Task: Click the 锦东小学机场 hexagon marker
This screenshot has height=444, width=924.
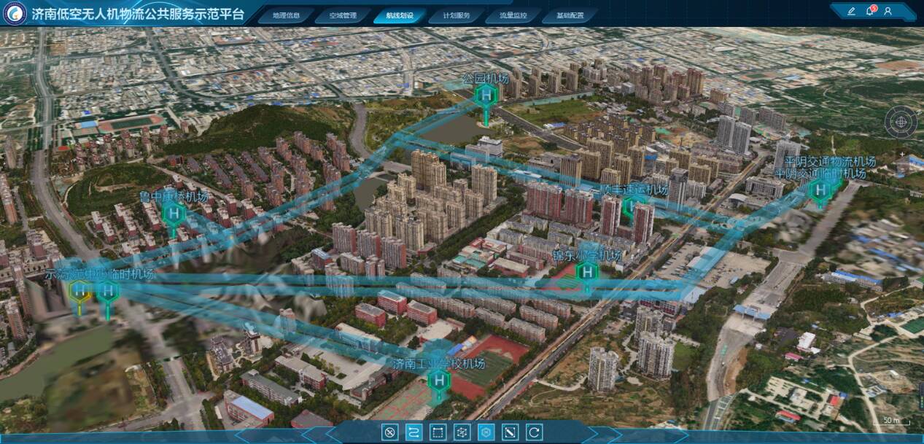Action: coord(587,272)
